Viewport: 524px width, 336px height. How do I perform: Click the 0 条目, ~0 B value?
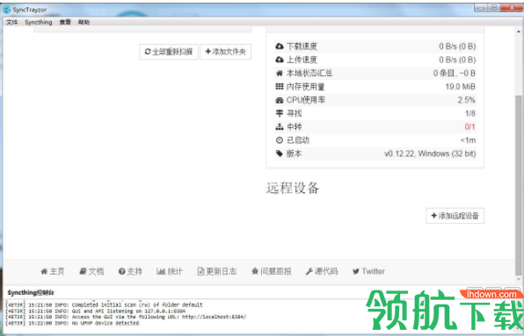coord(455,74)
